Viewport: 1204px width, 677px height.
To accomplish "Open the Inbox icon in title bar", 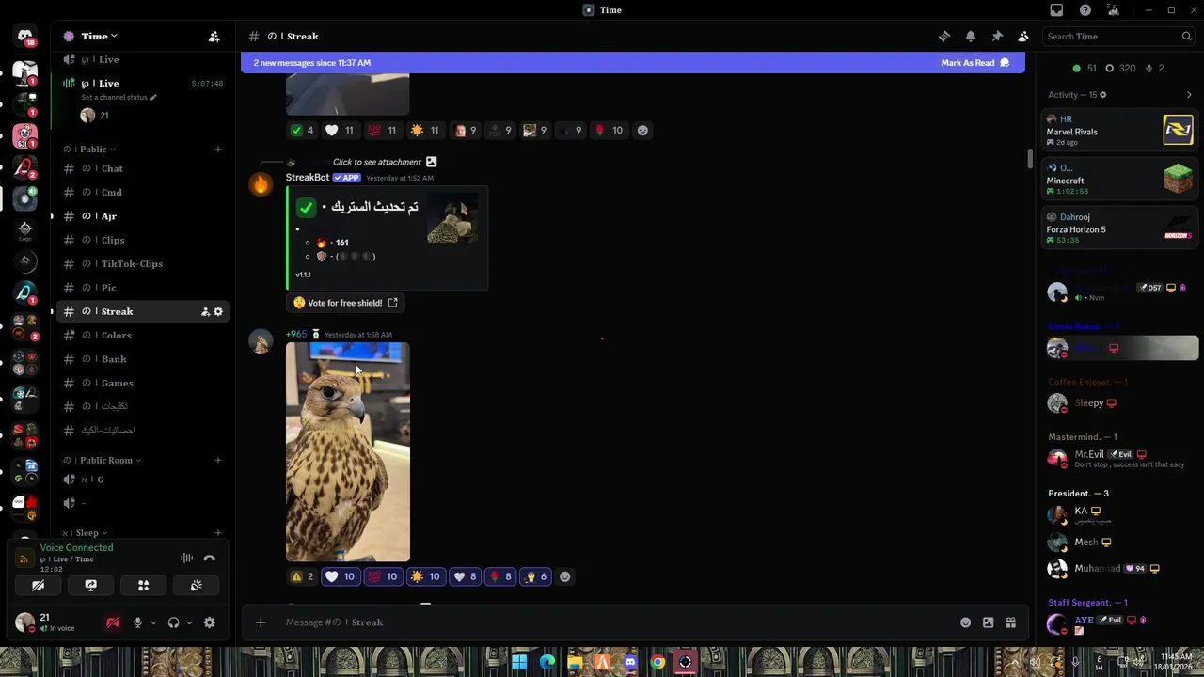I will click(1057, 10).
